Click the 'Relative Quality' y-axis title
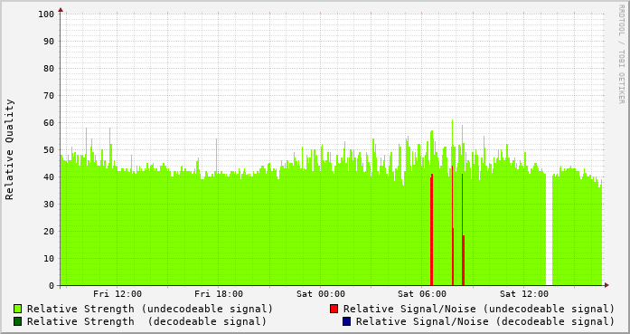The height and width of the screenshot is (334, 630). [x=10, y=149]
